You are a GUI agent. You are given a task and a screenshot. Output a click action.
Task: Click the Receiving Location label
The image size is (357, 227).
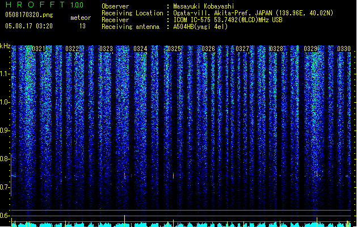pyautogui.click(x=132, y=13)
